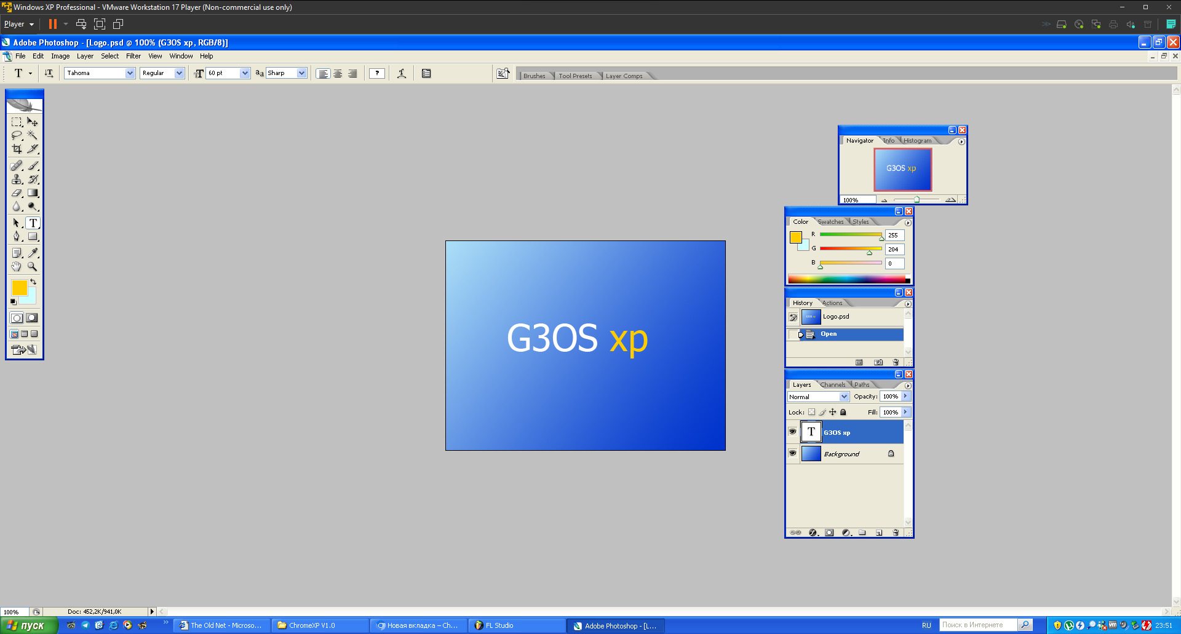Switch to the Channels tab
The height and width of the screenshot is (634, 1181).
click(832, 385)
